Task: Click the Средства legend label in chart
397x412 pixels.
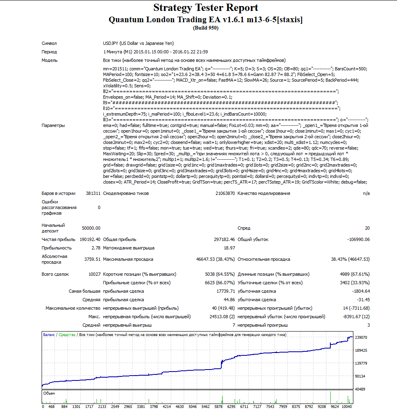Action: pos(67,335)
